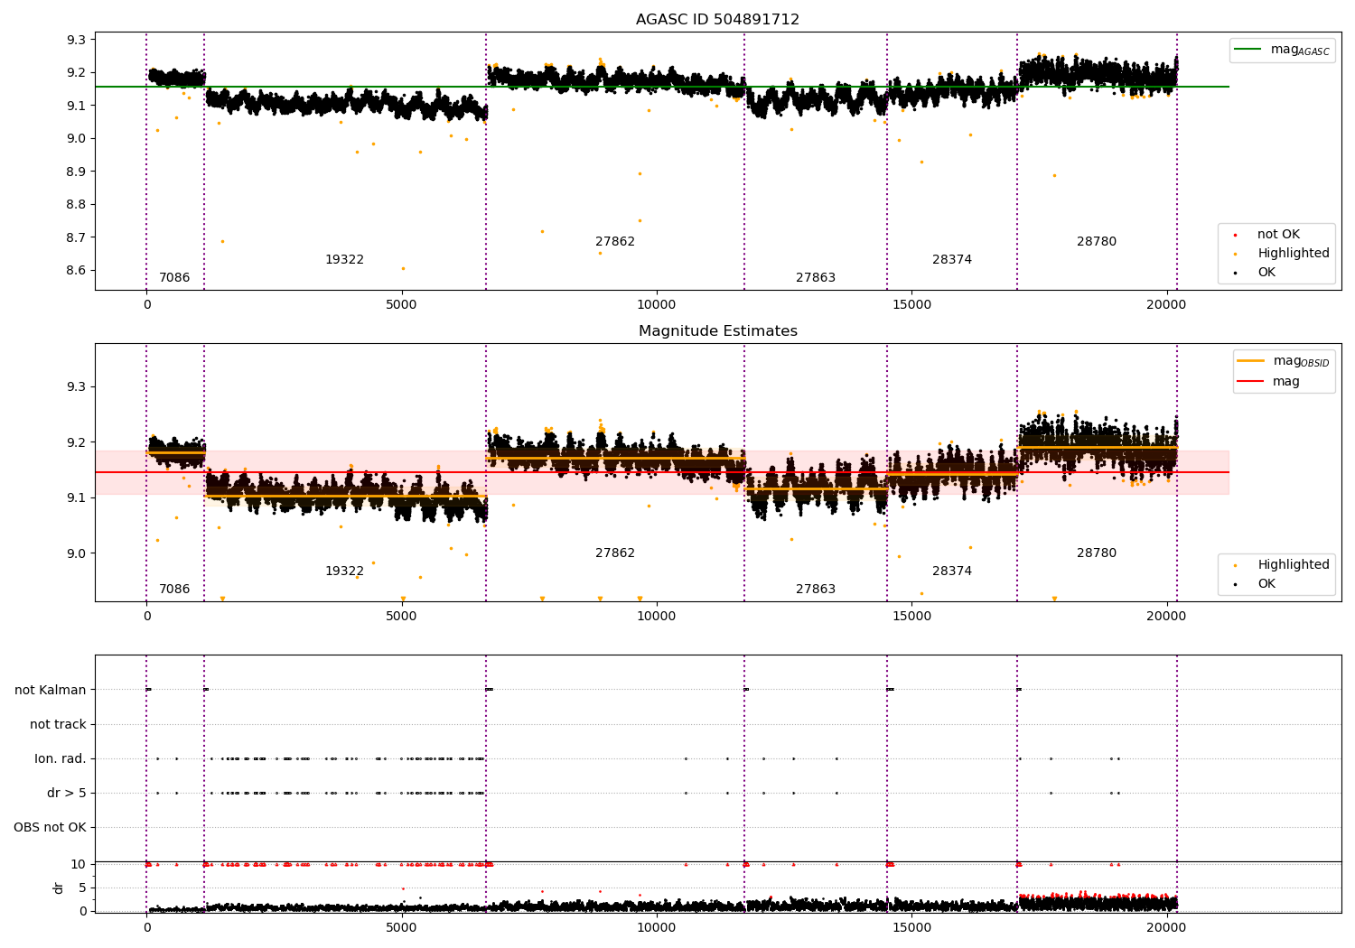
Task: Click the dr tick label 10
Action: [x=79, y=865]
